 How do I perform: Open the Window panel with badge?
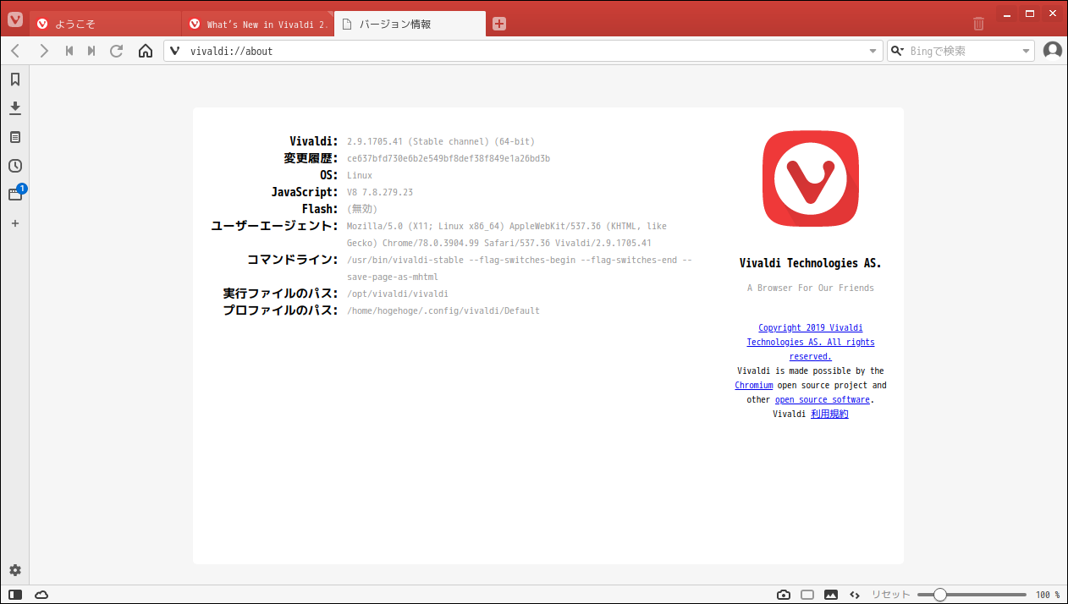(x=15, y=194)
